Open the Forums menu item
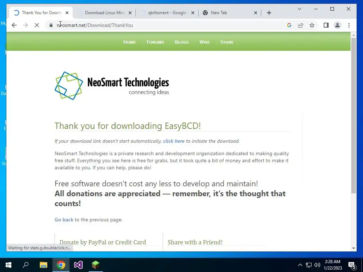The image size is (363, 272). [x=155, y=42]
